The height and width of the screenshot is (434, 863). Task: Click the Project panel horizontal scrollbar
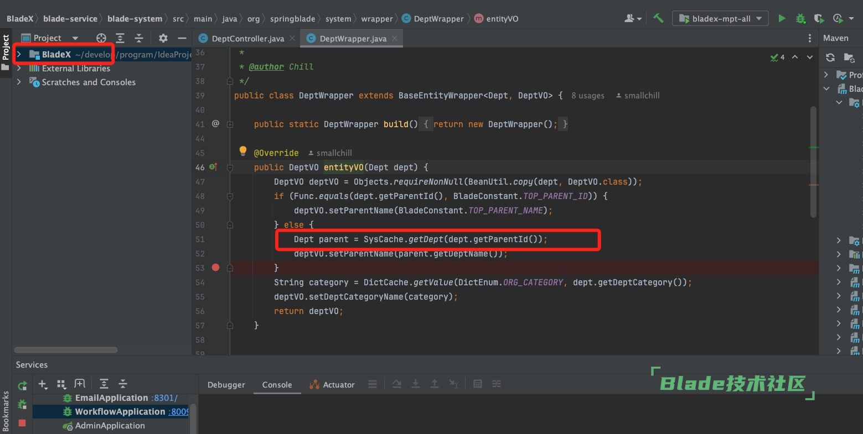click(65, 350)
